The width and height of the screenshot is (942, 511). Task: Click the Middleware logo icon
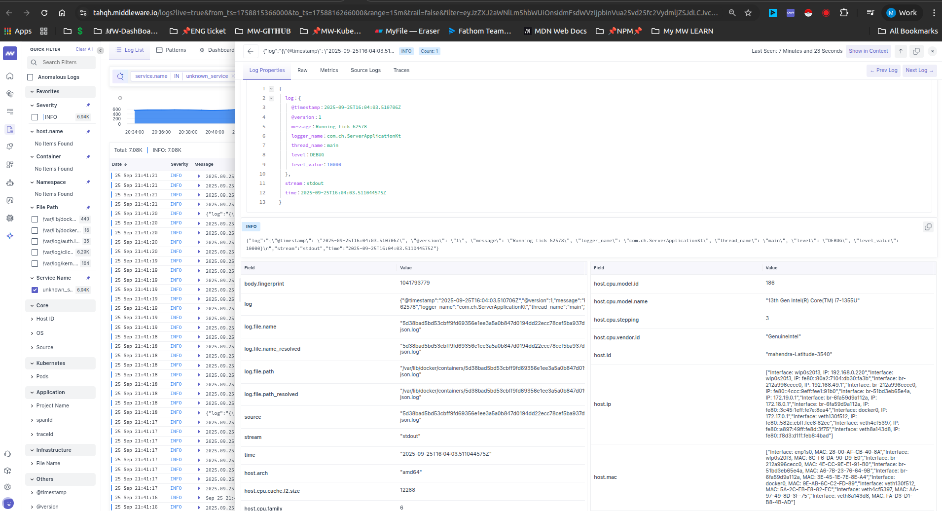coord(10,53)
